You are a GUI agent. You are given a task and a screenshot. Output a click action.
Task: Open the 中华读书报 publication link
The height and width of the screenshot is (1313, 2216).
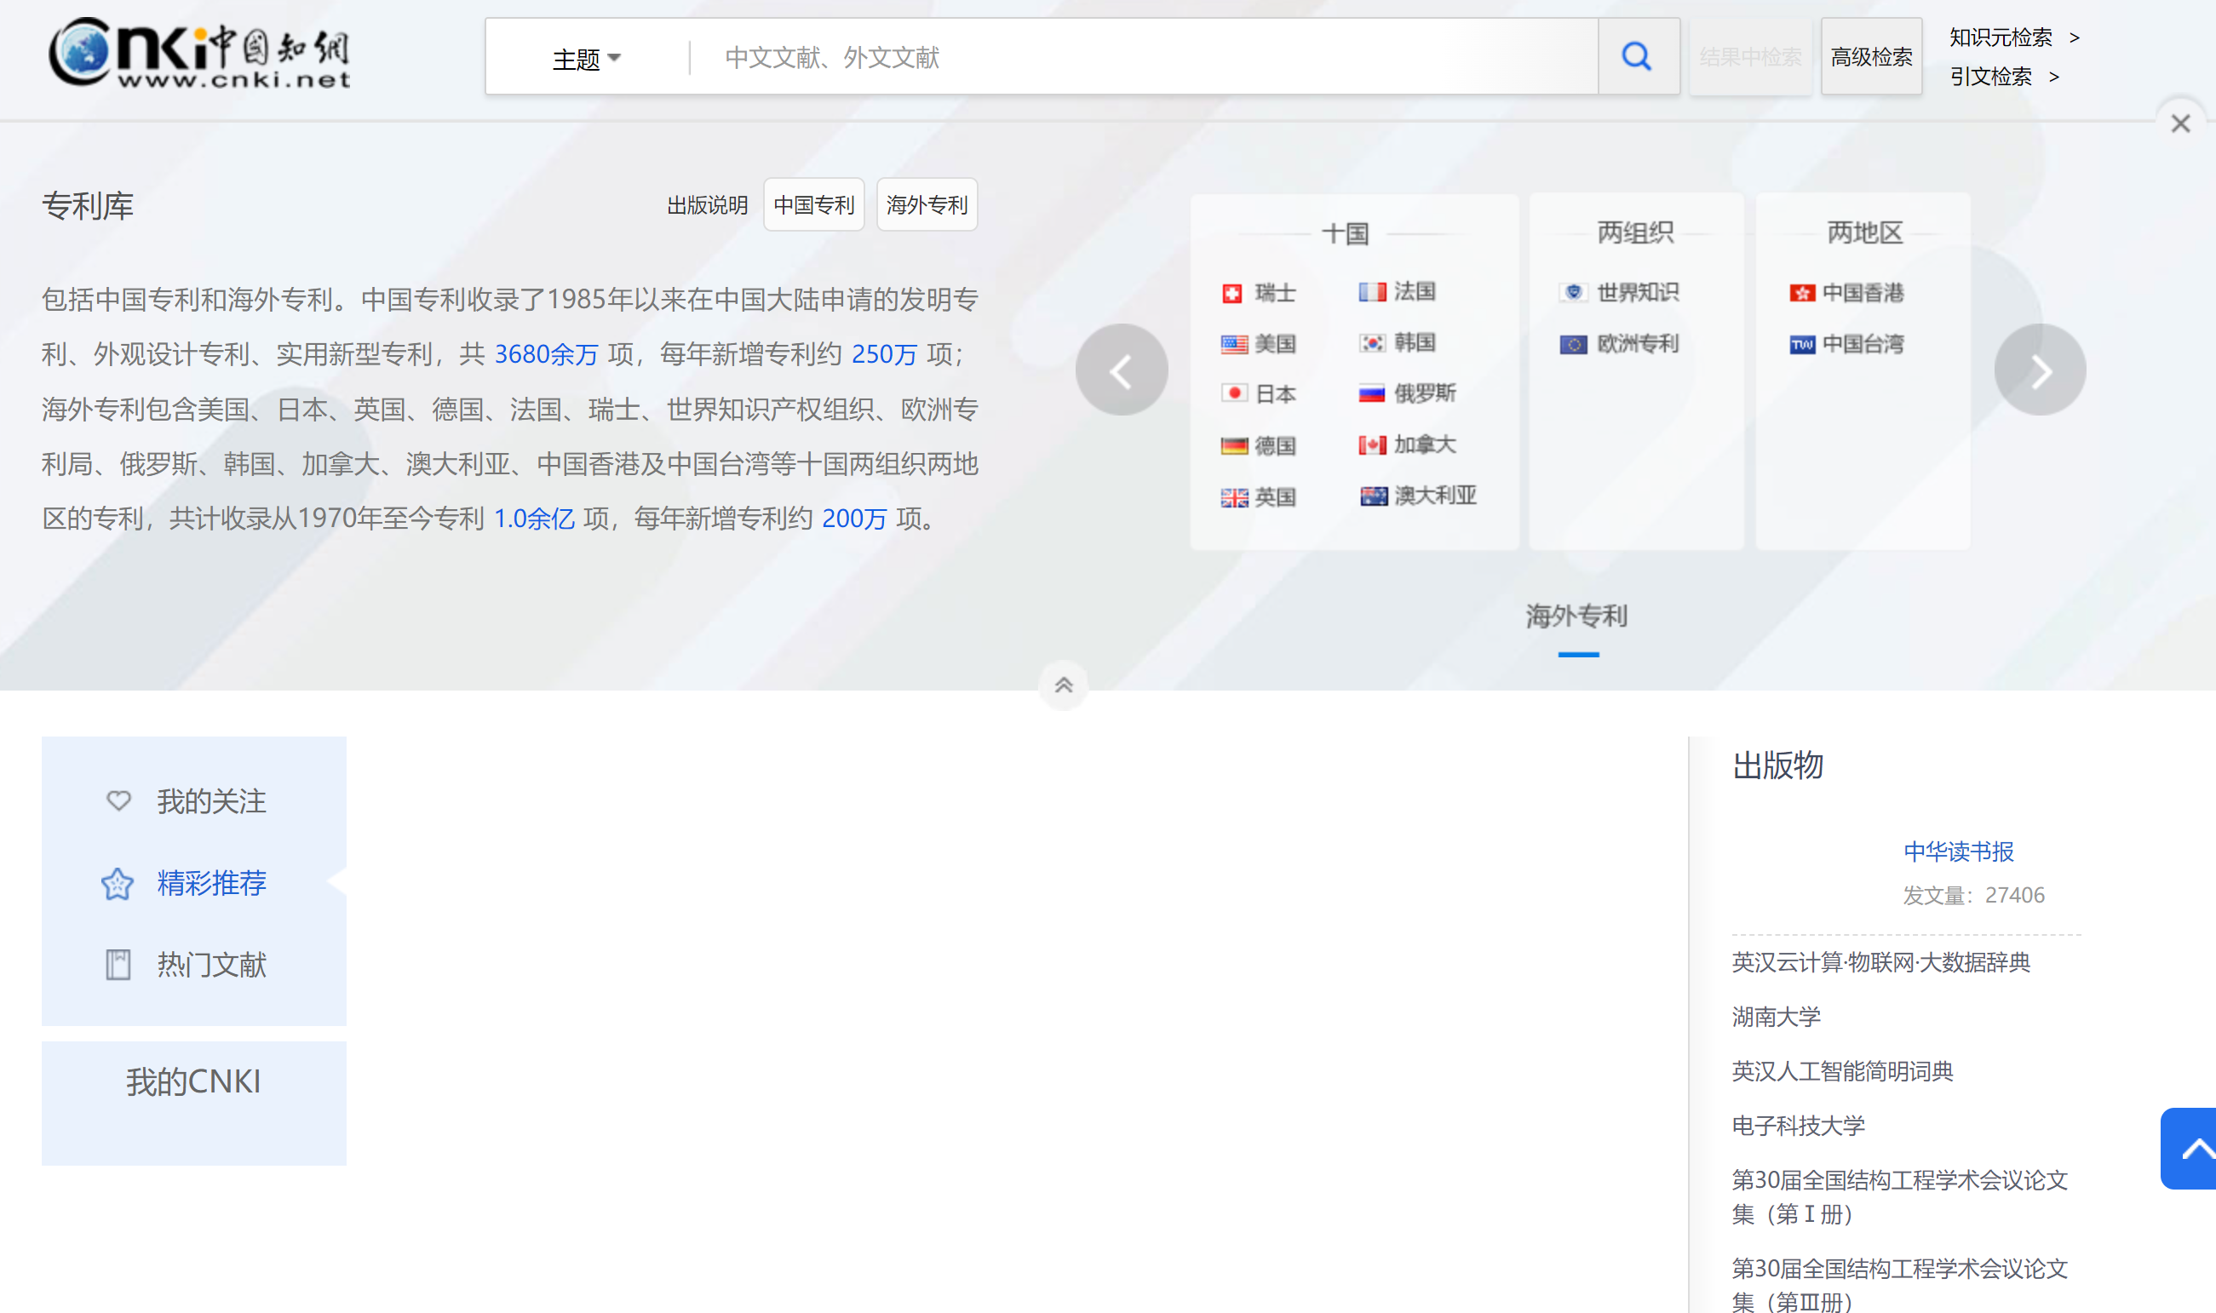point(1959,851)
